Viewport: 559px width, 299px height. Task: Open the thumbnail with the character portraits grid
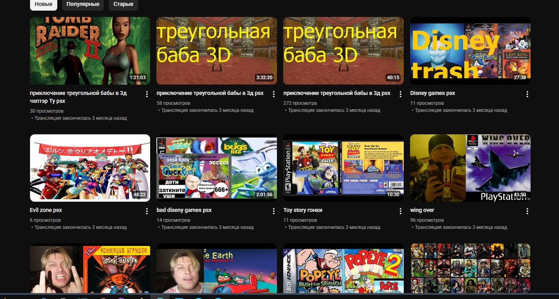click(470, 268)
